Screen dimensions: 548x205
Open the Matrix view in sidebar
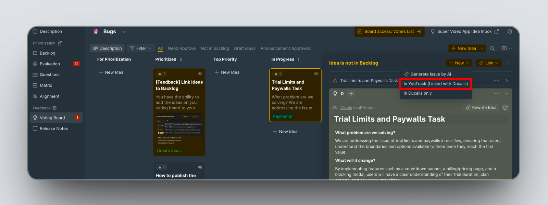(x=46, y=85)
